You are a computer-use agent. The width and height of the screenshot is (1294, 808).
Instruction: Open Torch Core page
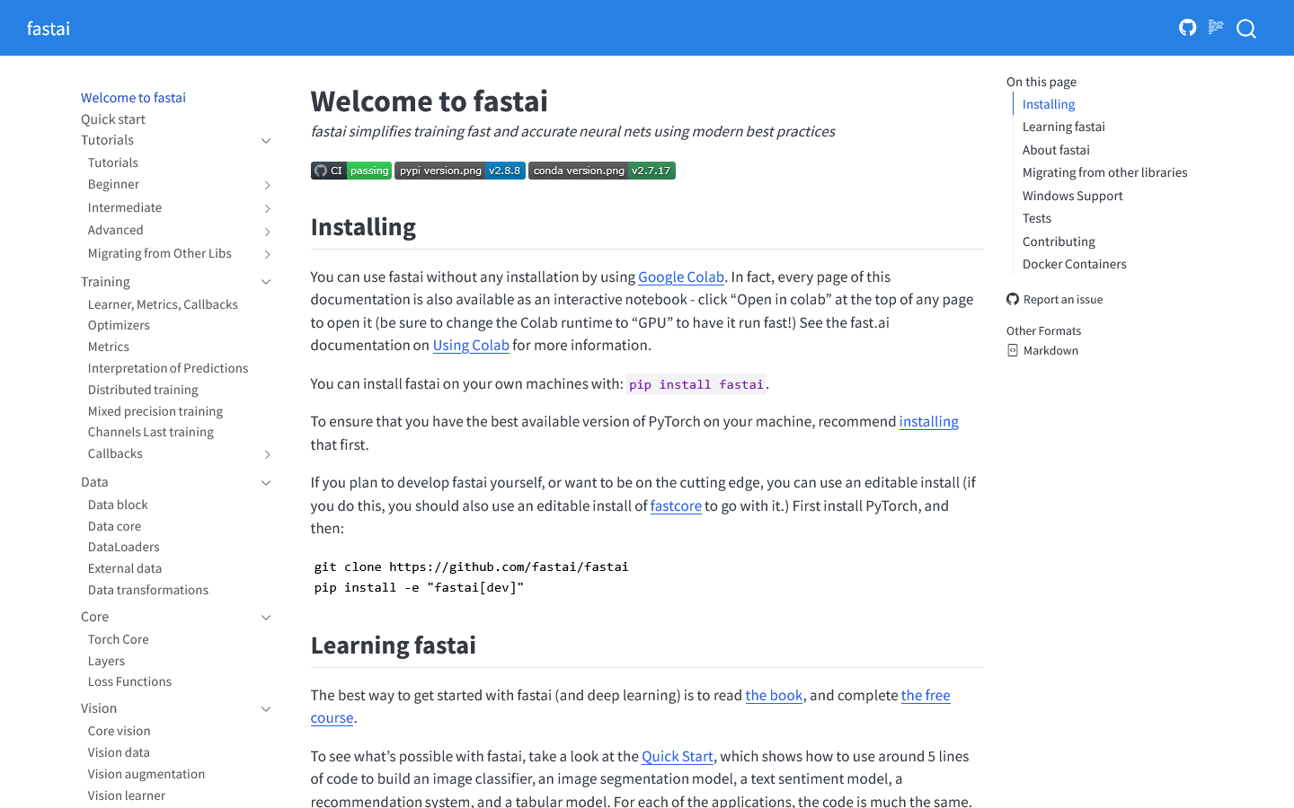[119, 639]
